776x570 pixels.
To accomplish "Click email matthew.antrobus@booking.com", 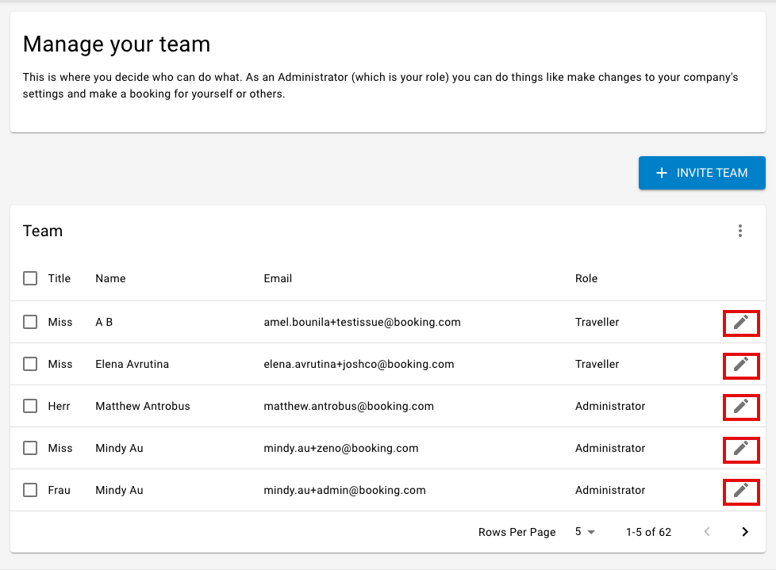I will click(348, 407).
